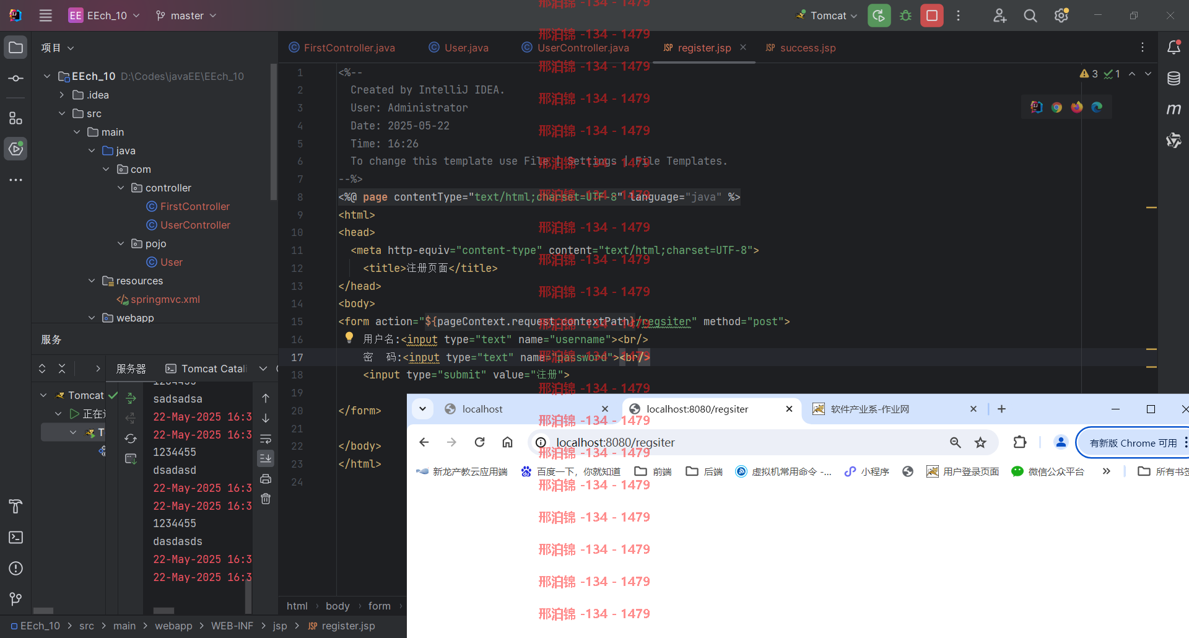1189x638 pixels.
Task: Switch to UserController.java tab
Action: (575, 48)
